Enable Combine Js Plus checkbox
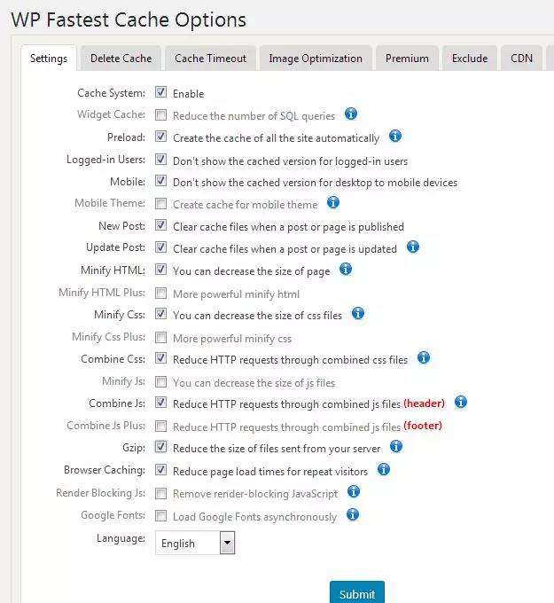The width and height of the screenshot is (554, 603). point(160,427)
